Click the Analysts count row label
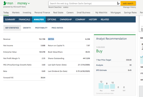Screen dimensions: 143x97 click(100, 65)
